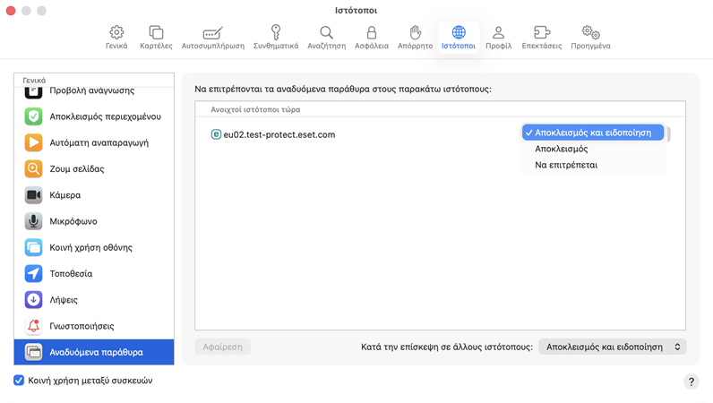Switch to the Προφίλ tab
713x403 pixels.
pos(498,37)
